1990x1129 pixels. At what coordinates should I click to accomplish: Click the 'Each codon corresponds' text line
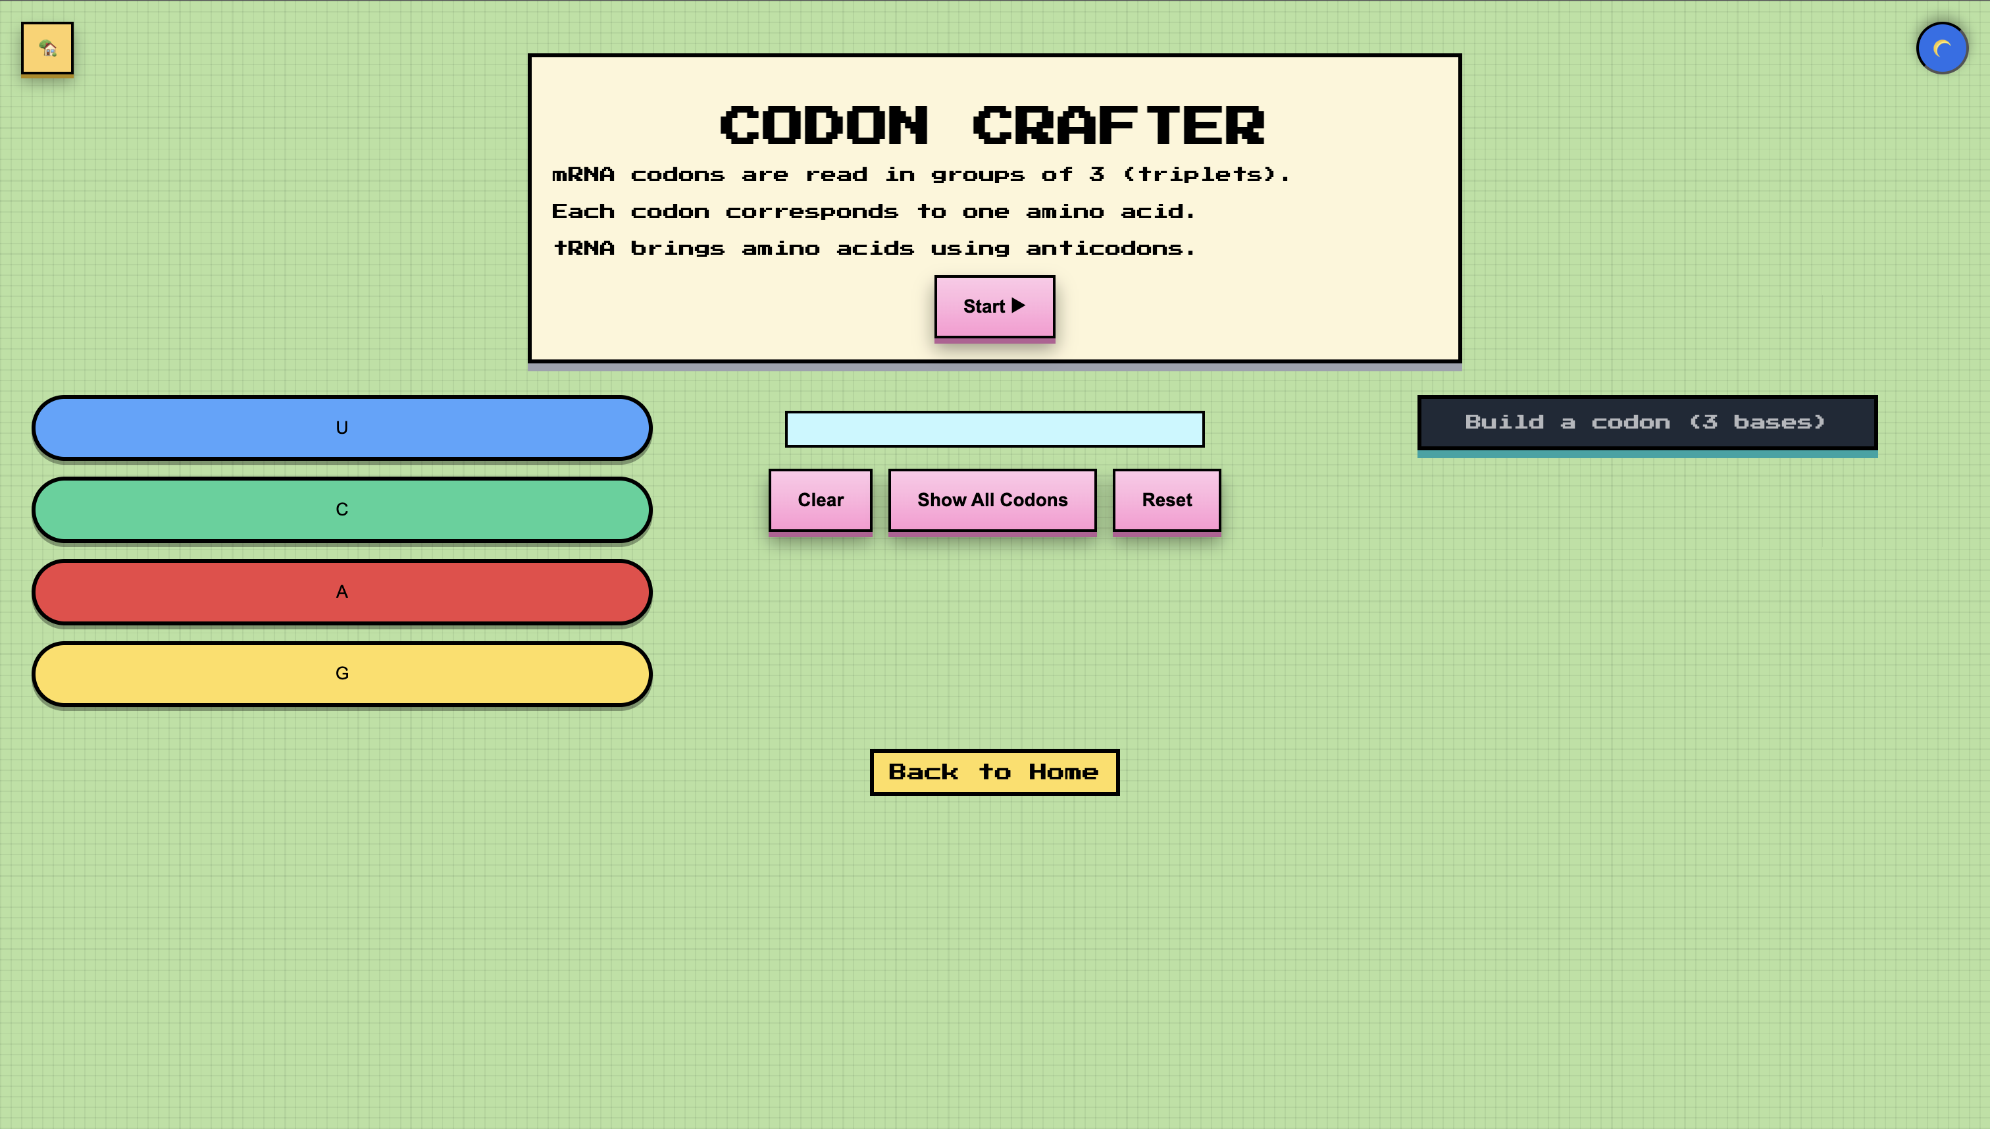(x=873, y=212)
